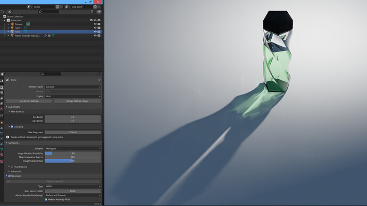Click the View Layer browse icon
The height and width of the screenshot is (206, 367).
point(67,7)
